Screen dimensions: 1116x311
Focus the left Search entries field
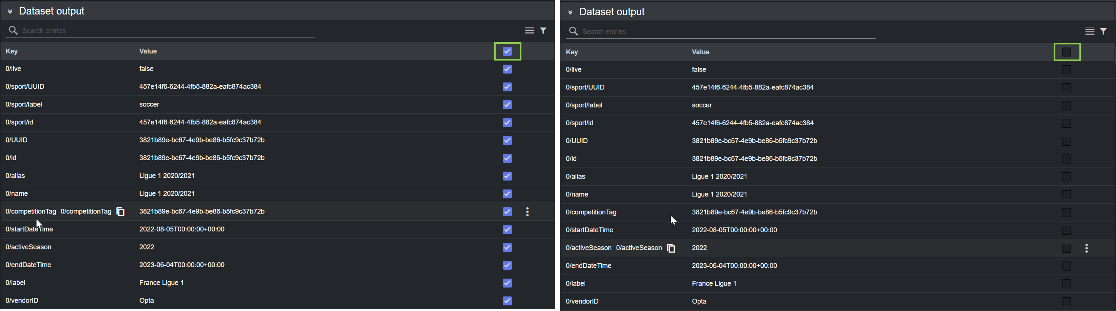[165, 31]
